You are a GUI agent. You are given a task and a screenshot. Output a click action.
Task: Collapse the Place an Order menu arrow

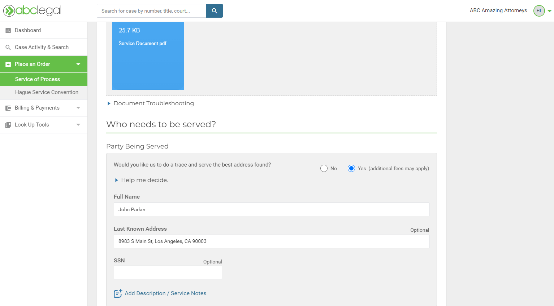[78, 64]
